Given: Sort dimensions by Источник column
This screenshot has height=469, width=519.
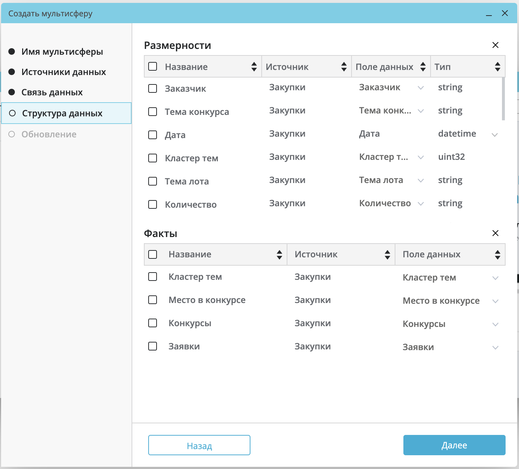Looking at the screenshot, I should [x=344, y=67].
